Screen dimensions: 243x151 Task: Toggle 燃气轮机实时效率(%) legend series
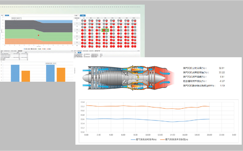(144, 139)
